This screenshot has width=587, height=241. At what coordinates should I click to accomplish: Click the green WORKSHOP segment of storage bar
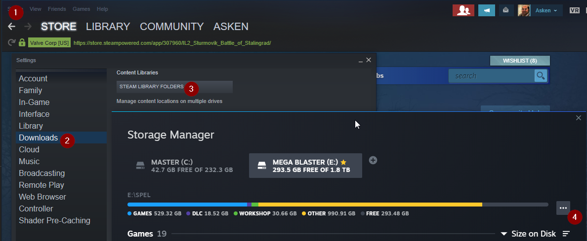click(x=255, y=205)
